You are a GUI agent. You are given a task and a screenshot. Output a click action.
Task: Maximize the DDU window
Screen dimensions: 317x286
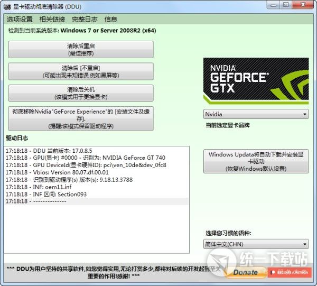click(286, 5)
